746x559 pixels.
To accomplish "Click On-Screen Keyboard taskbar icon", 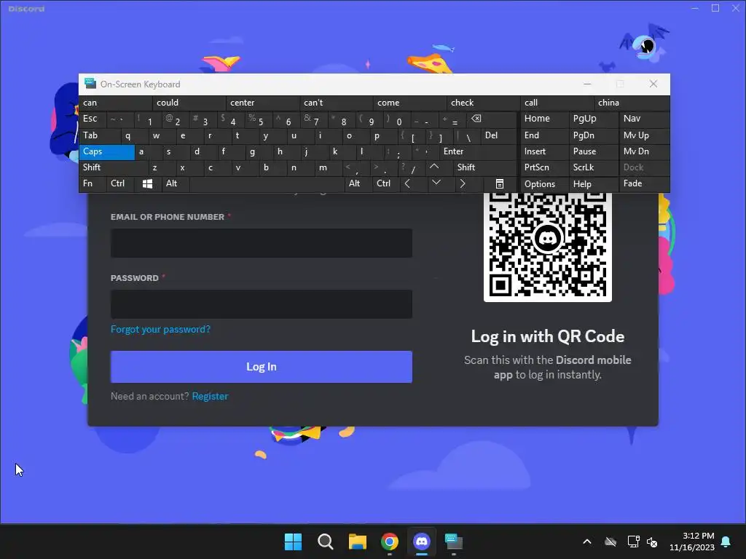I will 454,542.
